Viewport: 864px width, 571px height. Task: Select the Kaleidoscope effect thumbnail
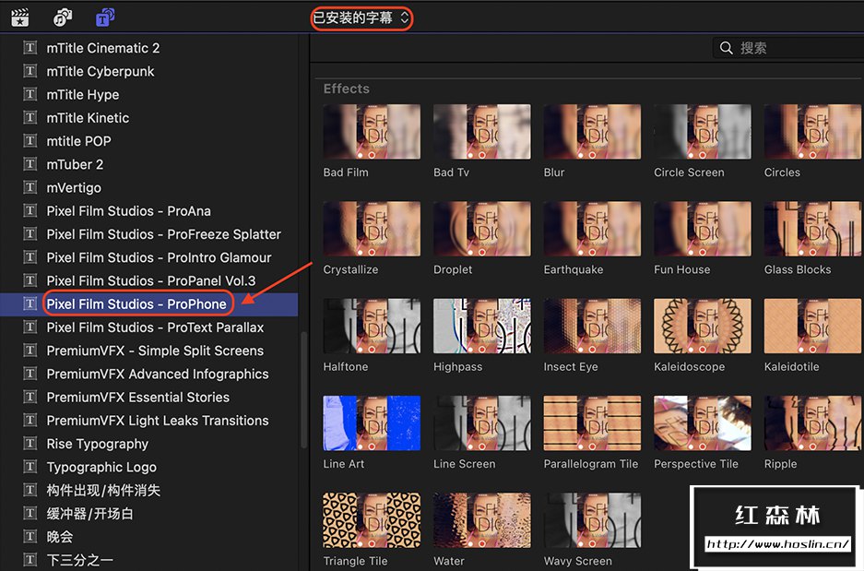703,326
